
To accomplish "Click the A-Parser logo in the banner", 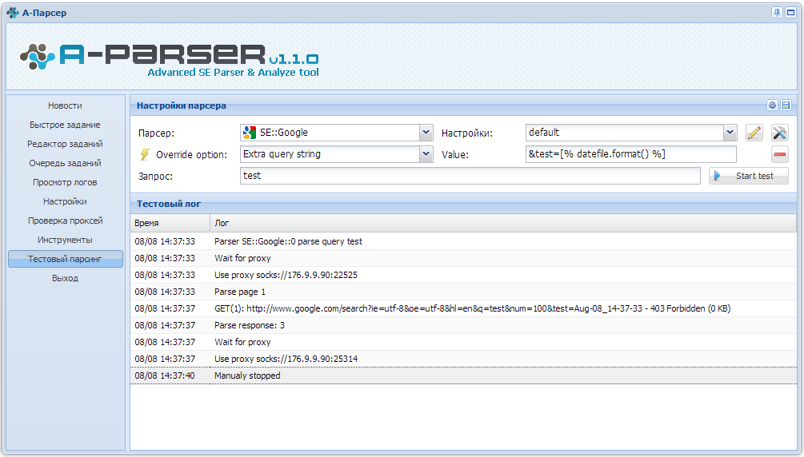I will pos(170,59).
